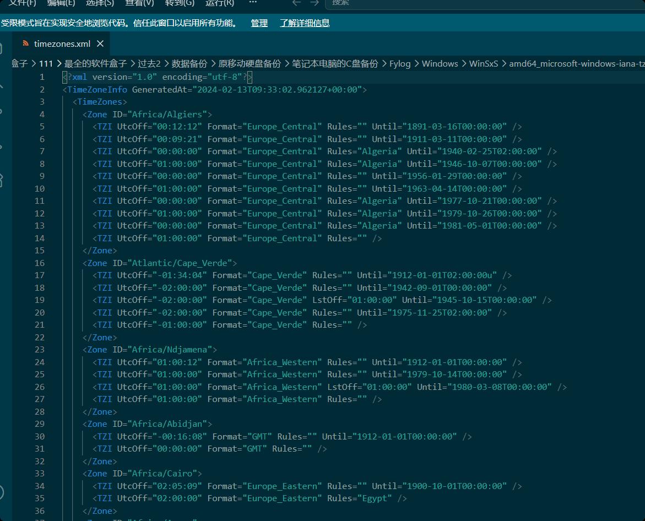
Task: Open the 文件(F) menu
Action: pyautogui.click(x=23, y=3)
